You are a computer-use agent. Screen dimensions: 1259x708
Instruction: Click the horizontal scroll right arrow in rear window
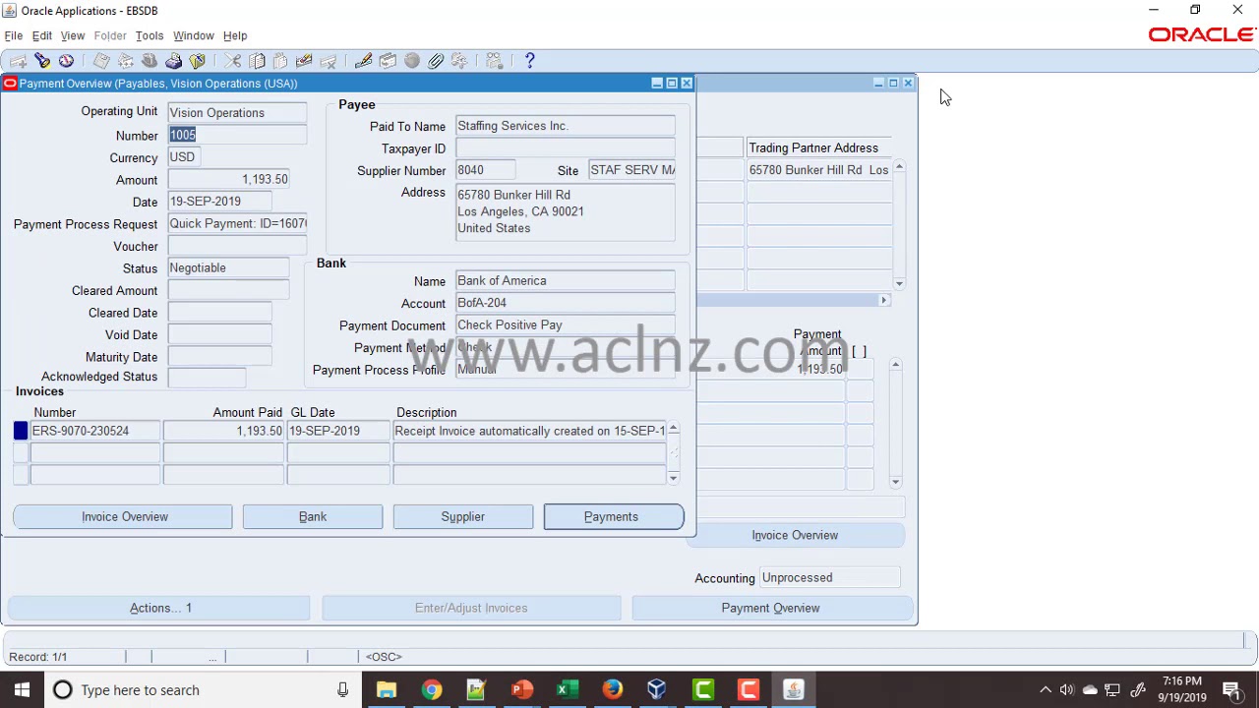[884, 301]
